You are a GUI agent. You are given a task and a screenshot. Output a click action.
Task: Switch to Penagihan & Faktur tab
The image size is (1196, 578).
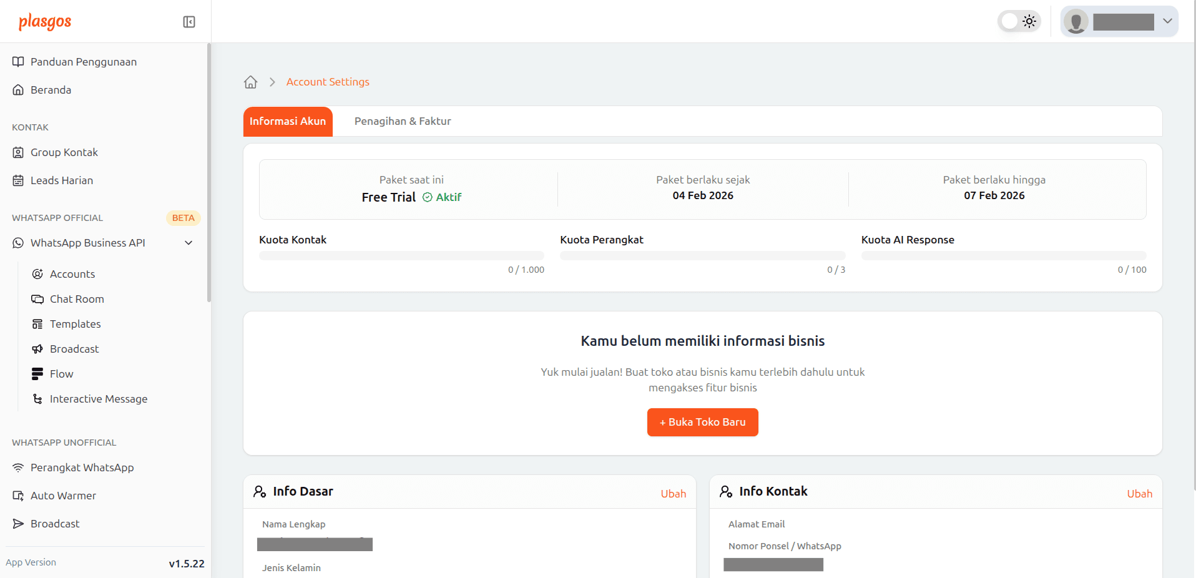click(403, 121)
